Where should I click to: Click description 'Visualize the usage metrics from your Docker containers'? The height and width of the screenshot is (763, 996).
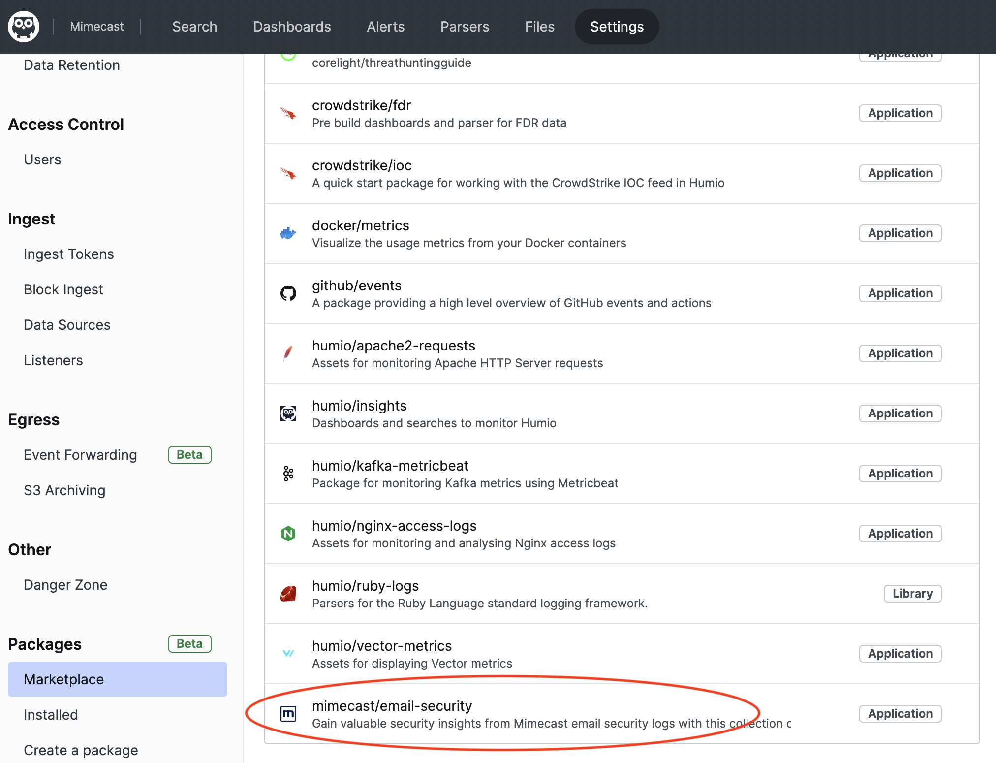point(469,243)
